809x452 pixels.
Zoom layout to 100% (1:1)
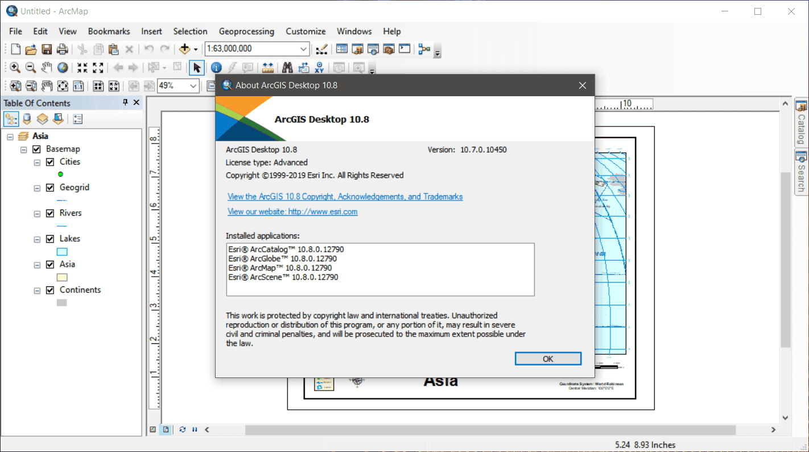click(79, 86)
